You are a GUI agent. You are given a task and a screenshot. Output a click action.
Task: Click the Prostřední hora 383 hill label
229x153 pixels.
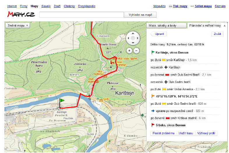click(x=39, y=67)
